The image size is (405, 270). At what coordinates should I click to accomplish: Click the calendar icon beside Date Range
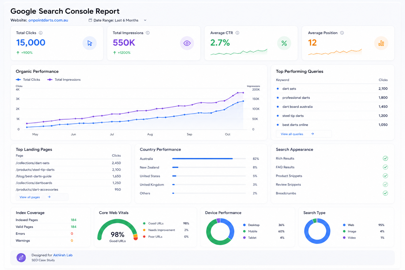[x=90, y=20]
